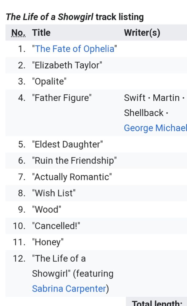Select the "Eldest Daughter" track title
This screenshot has height=306, width=187.
(68, 144)
